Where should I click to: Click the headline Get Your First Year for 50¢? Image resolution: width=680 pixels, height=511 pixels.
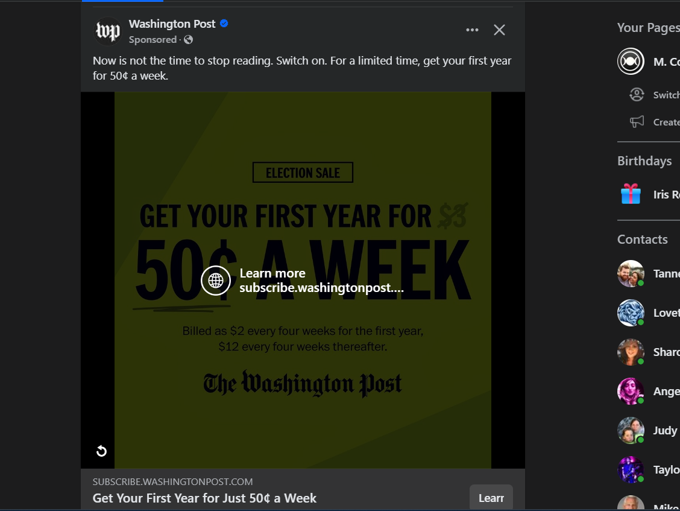pos(204,498)
